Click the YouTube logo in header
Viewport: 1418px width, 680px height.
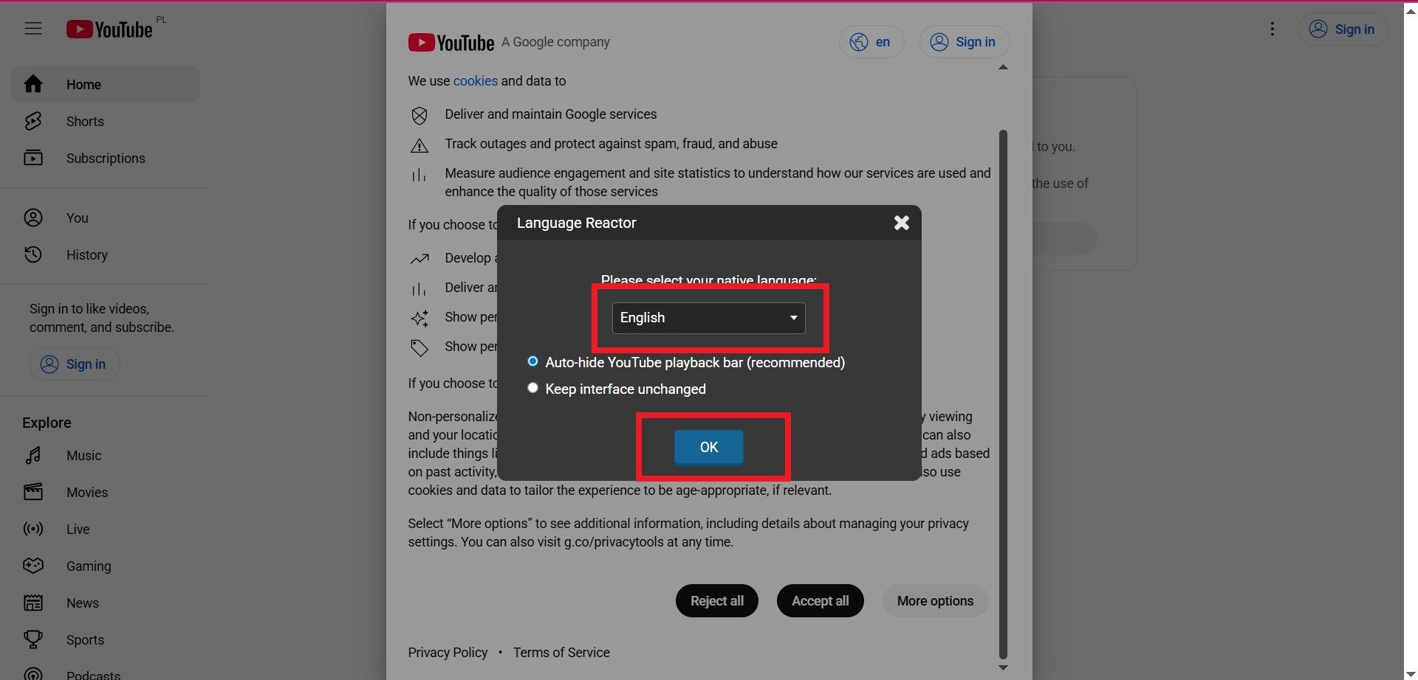[x=109, y=29]
